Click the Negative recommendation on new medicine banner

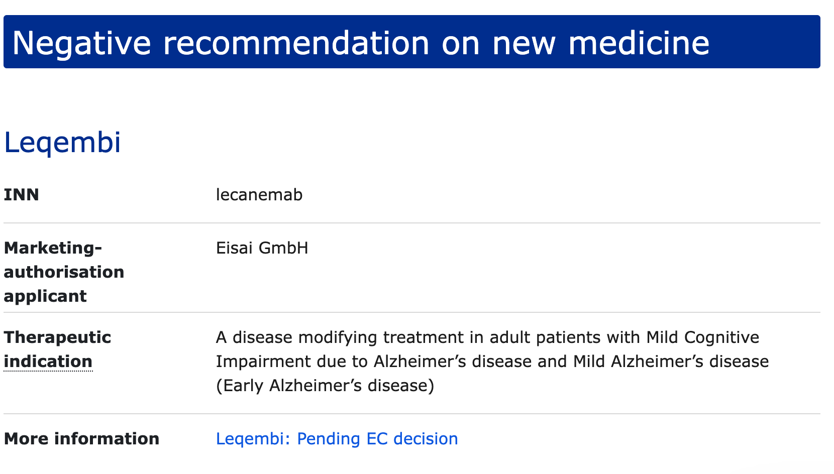(x=412, y=42)
